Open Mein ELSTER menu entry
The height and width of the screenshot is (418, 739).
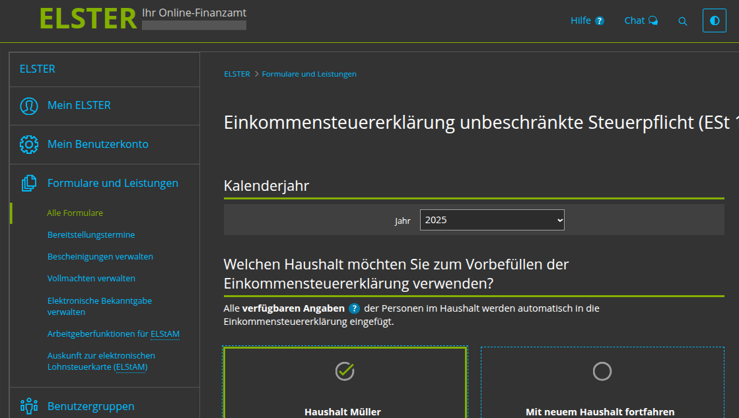point(79,105)
